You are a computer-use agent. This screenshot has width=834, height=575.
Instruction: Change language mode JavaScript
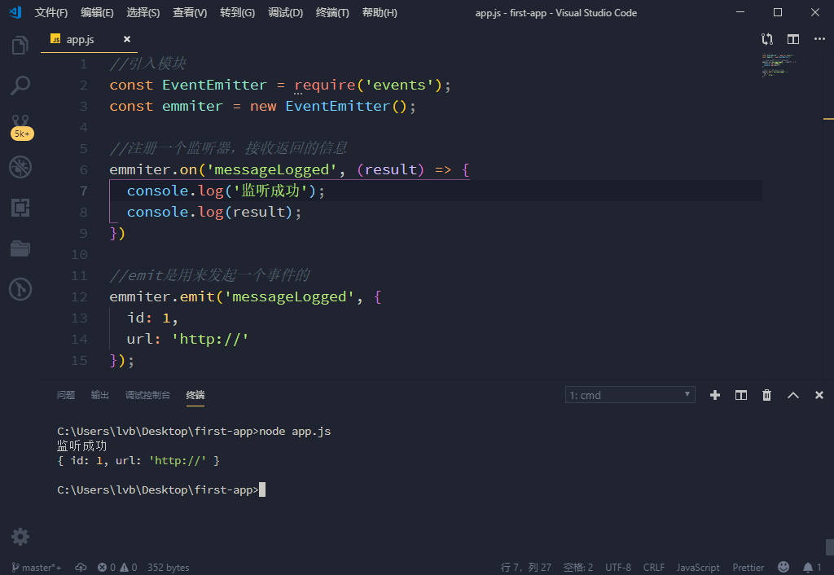tap(698, 568)
